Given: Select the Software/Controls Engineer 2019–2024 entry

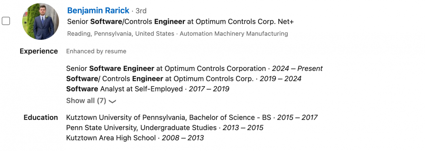Looking at the screenshot, I should coord(160,79).
